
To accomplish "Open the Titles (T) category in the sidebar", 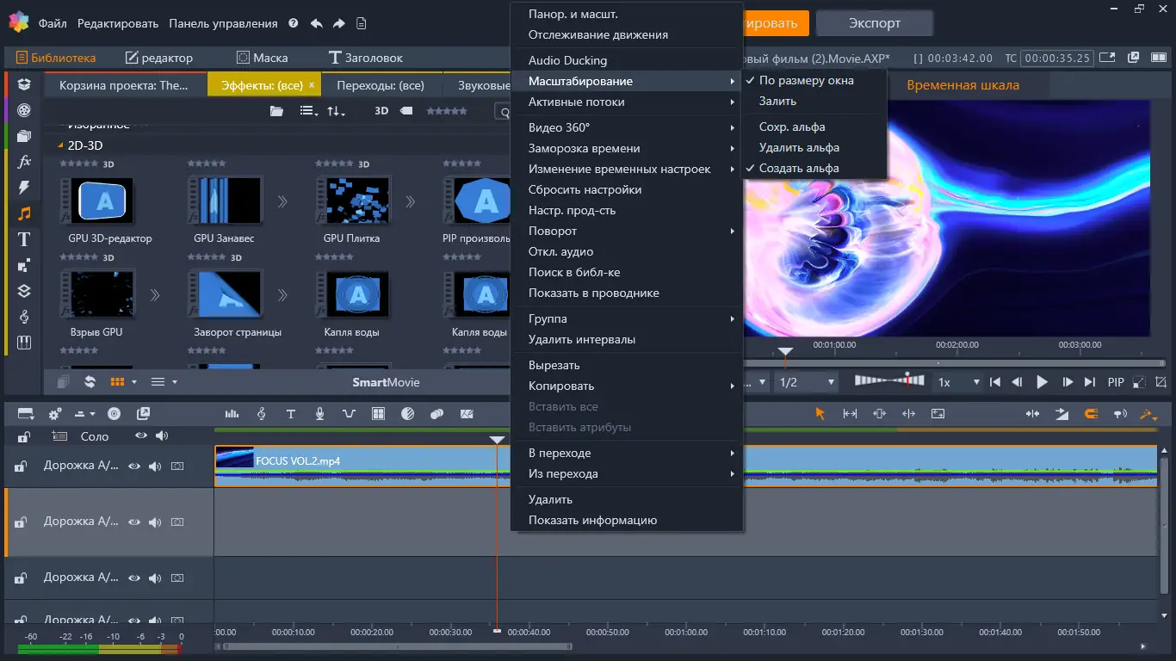I will point(24,239).
